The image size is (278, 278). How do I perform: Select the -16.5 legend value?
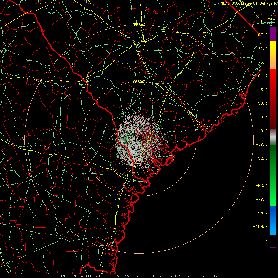click(262, 145)
